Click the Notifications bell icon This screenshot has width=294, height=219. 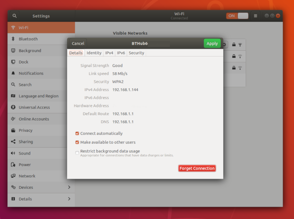(13, 73)
